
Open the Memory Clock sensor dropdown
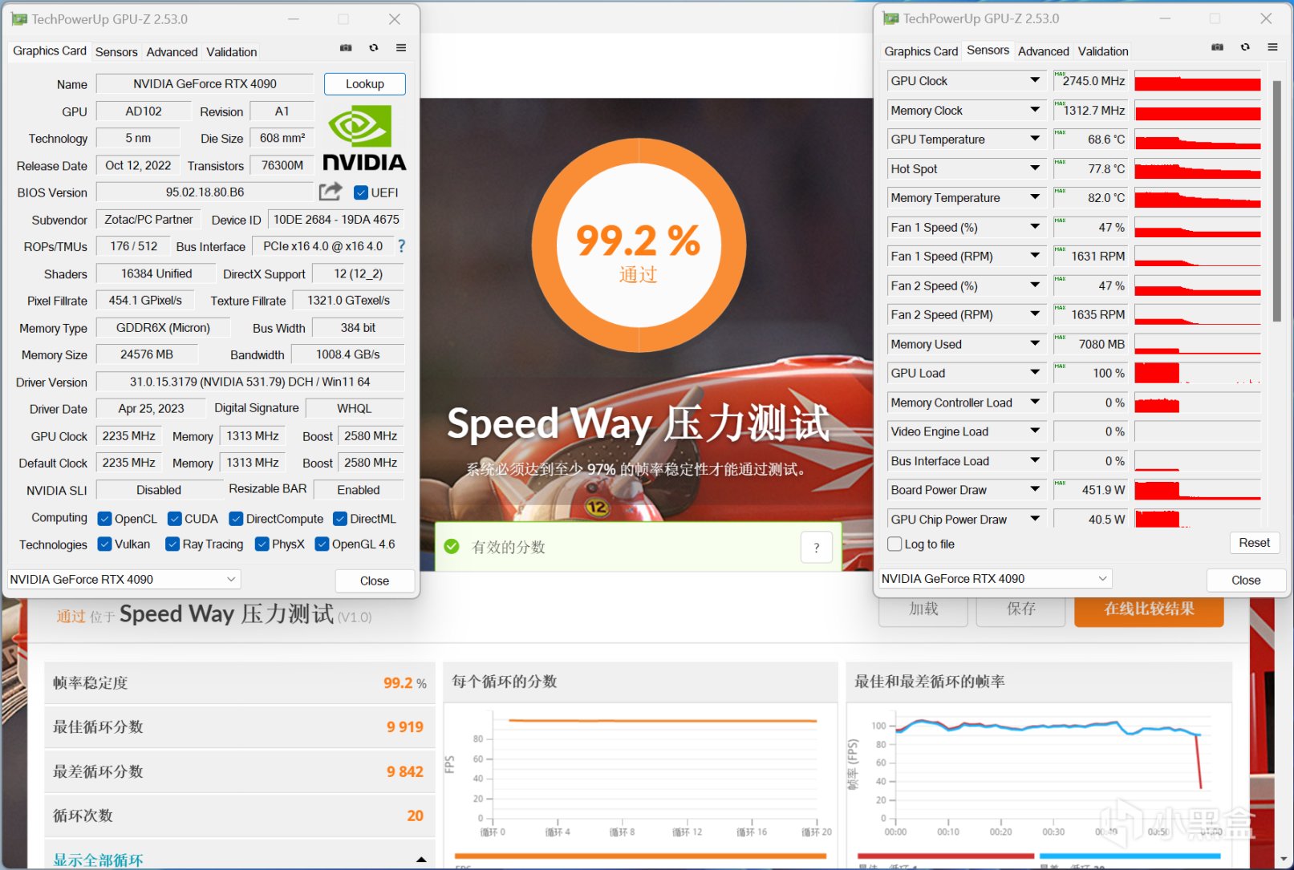[1035, 110]
